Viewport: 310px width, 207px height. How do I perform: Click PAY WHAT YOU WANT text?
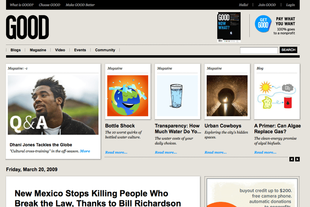click(285, 21)
